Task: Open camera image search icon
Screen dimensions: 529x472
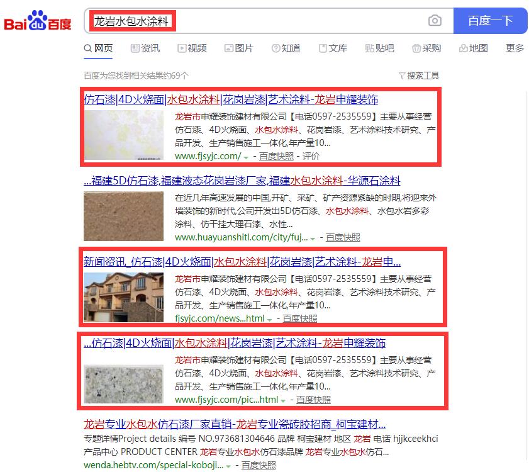Action: [x=435, y=21]
